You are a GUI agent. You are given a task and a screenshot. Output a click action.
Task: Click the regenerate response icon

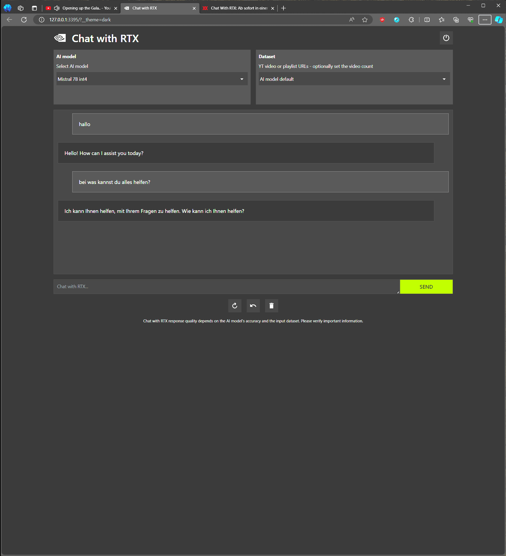coord(235,305)
